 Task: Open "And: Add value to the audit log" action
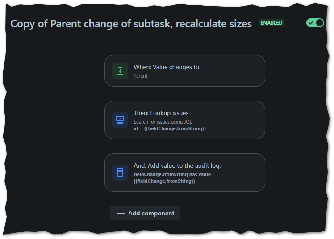pyautogui.click(x=185, y=173)
